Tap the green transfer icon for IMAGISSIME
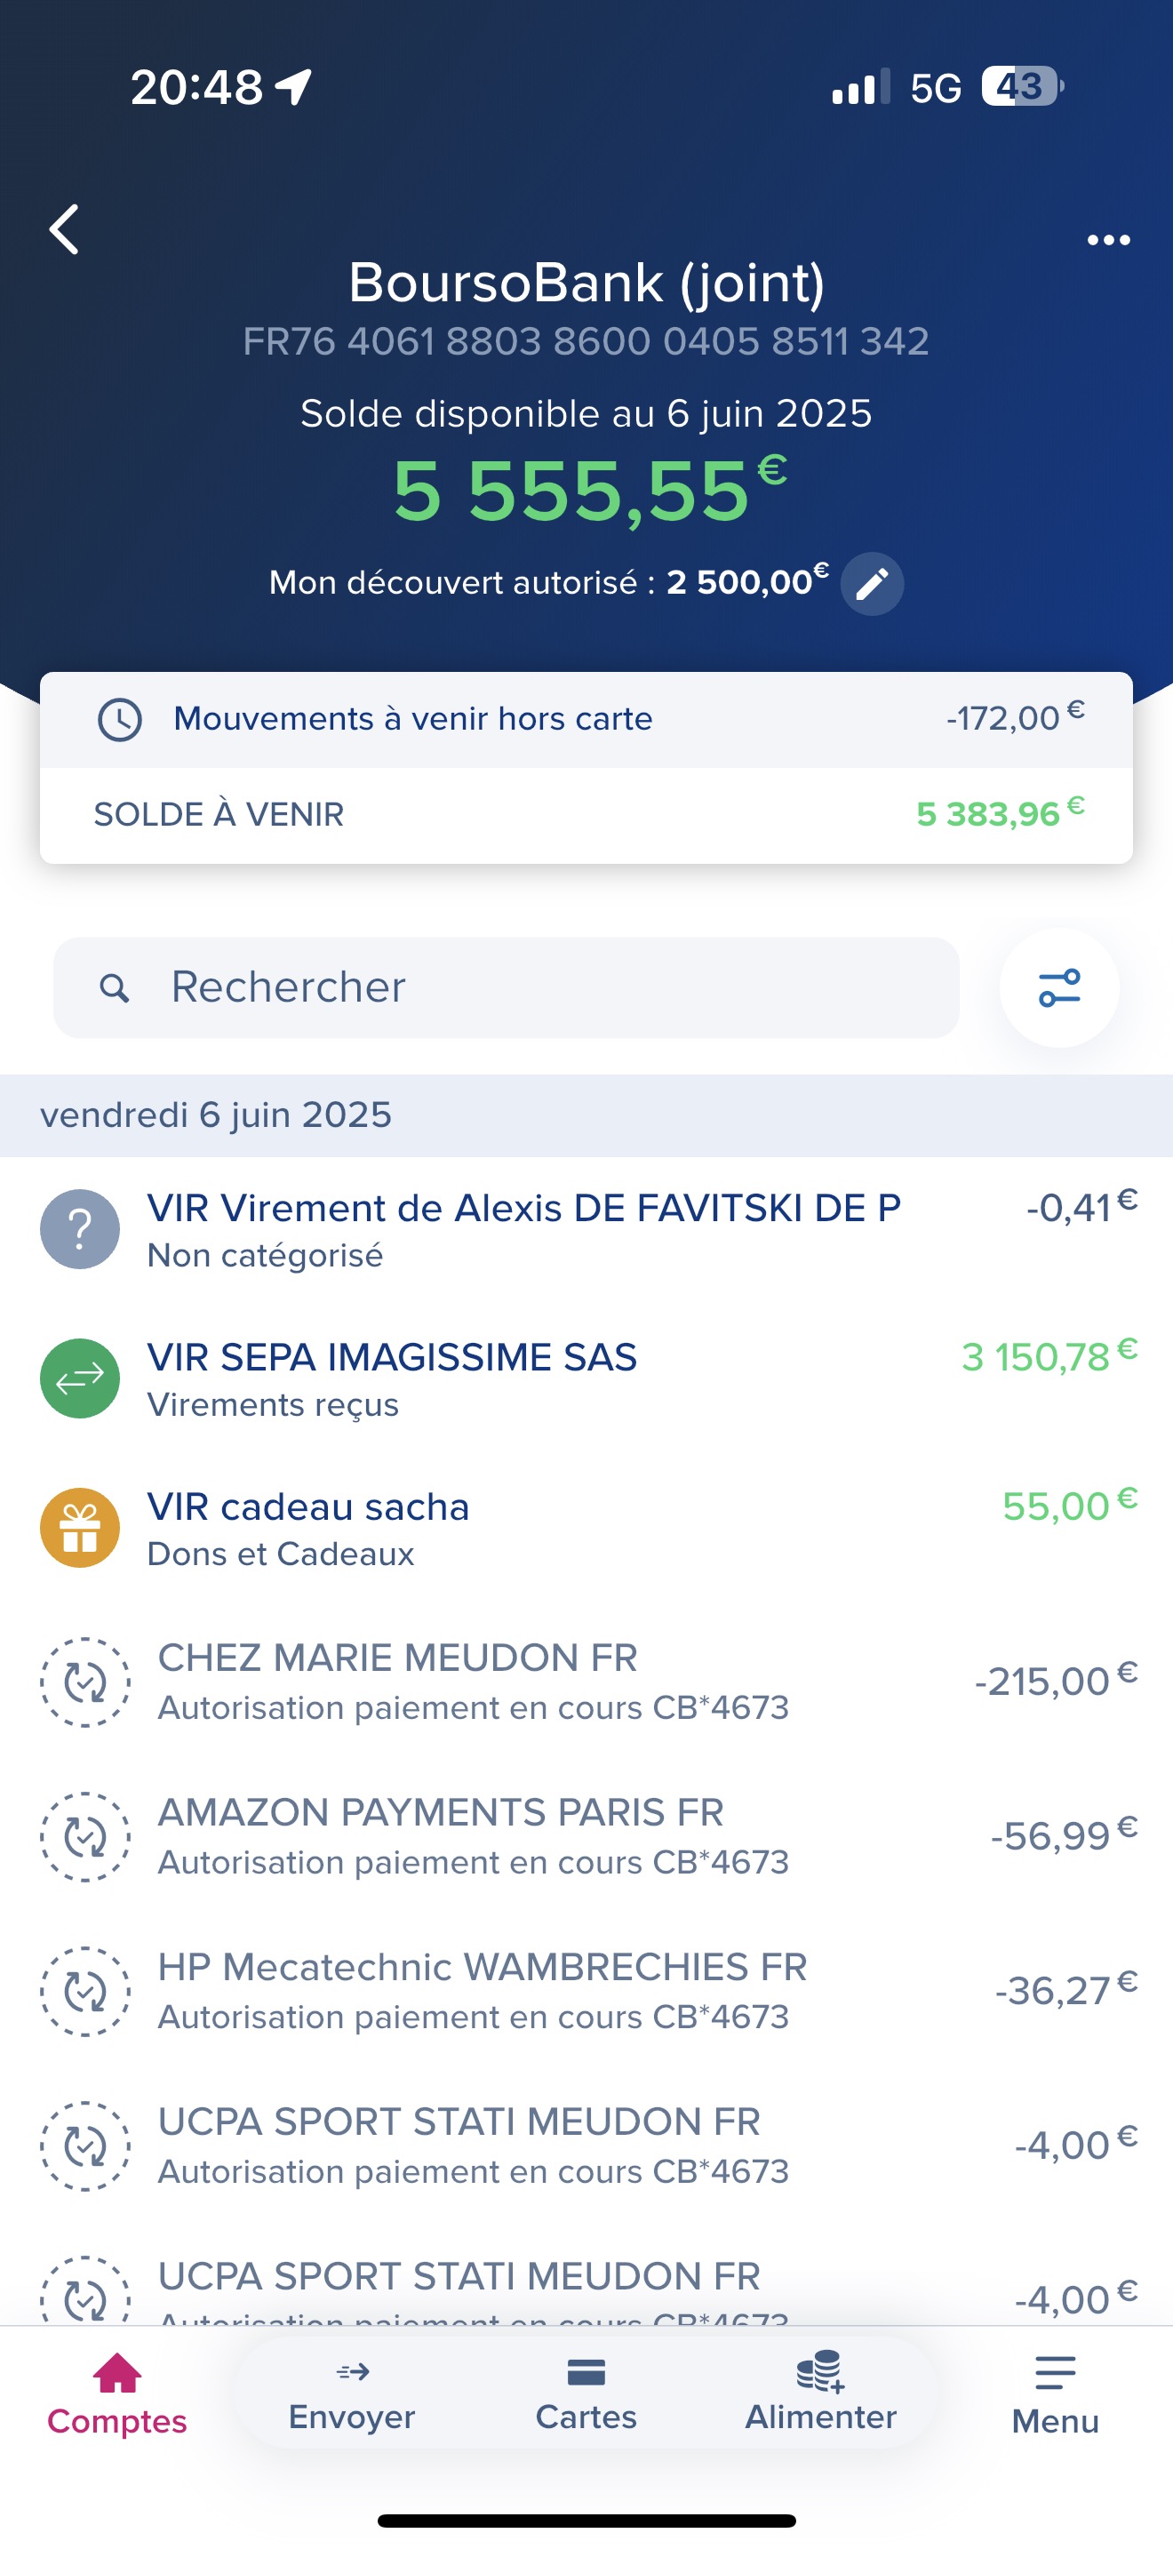The width and height of the screenshot is (1173, 2549). pyautogui.click(x=80, y=1378)
